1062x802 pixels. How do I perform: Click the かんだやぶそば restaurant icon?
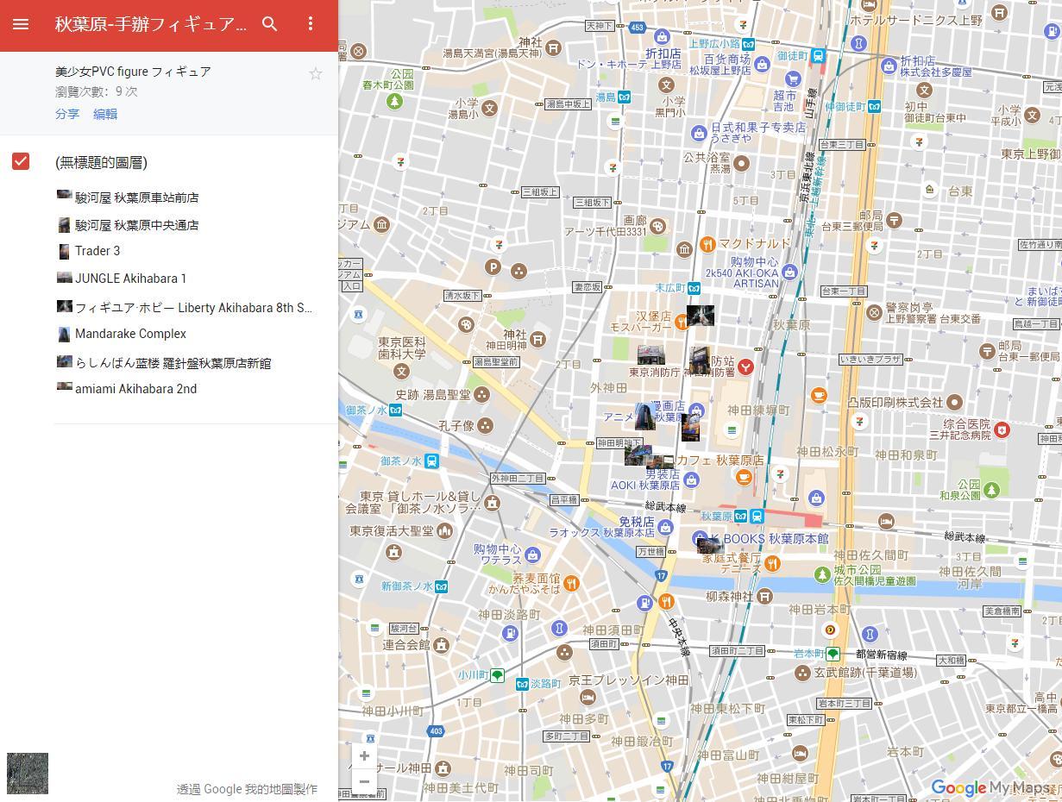pos(570,585)
